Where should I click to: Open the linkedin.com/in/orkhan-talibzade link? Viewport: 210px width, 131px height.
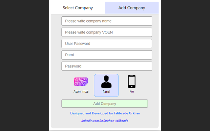(x=105, y=121)
